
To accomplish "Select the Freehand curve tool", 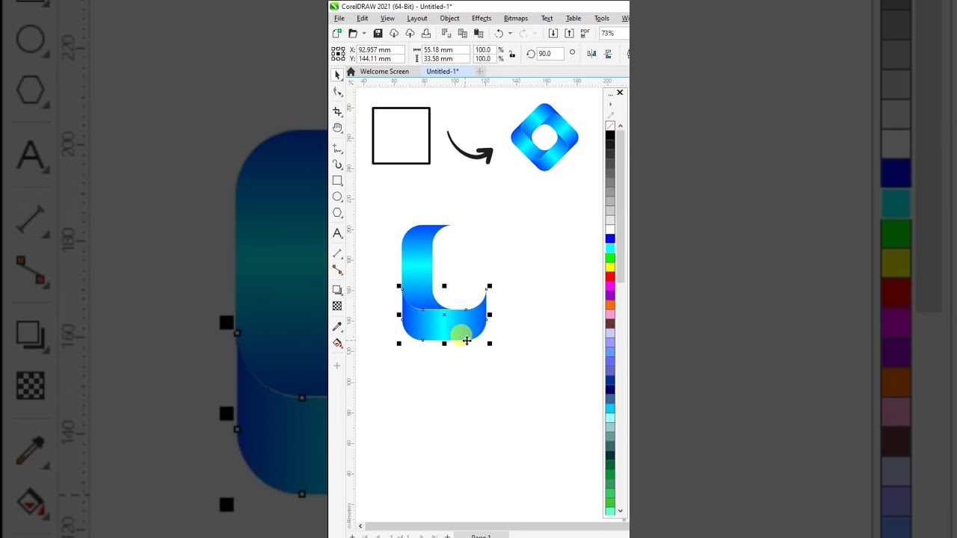I will [337, 148].
